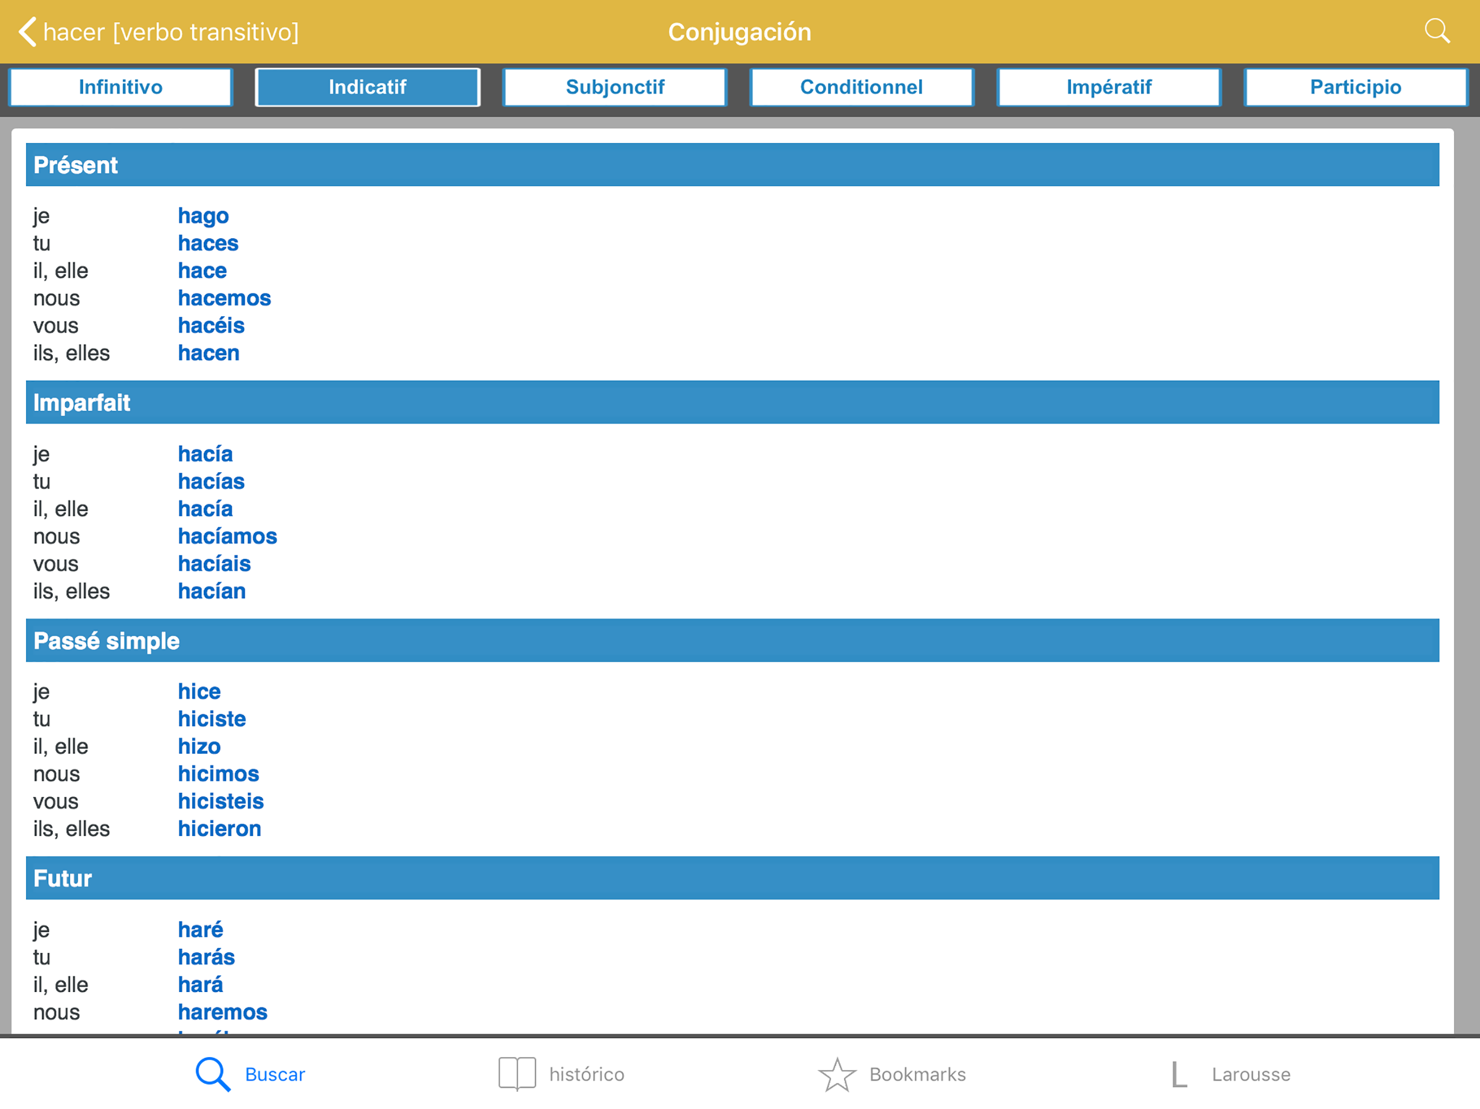This screenshot has width=1480, height=1109.
Task: Tap the word hace
Action: coord(202,271)
